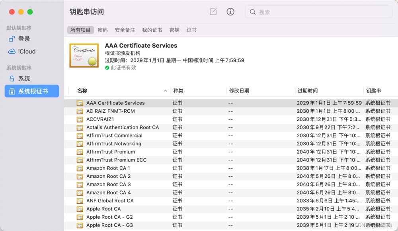
Task: Switch to the 安全备注 tab
Action: [x=125, y=30]
